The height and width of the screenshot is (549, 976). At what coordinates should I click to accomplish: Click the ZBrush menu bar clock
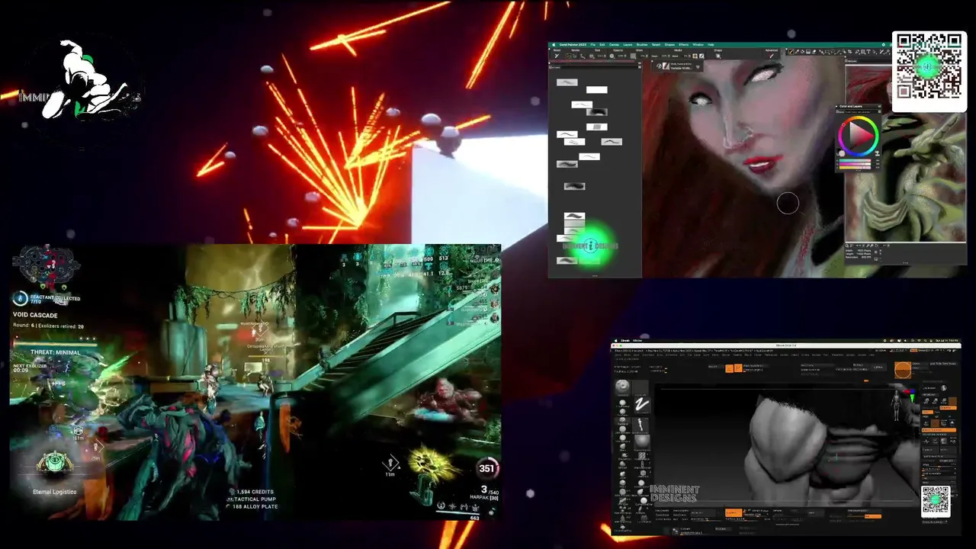tap(946, 340)
